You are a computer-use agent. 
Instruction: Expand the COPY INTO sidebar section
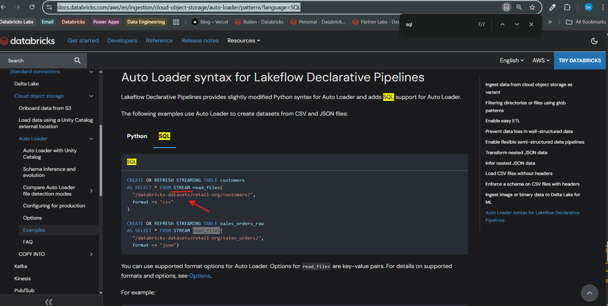[91, 254]
